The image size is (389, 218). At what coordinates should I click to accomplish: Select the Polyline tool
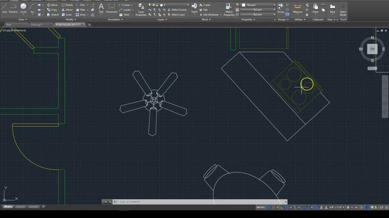(x=13, y=8)
